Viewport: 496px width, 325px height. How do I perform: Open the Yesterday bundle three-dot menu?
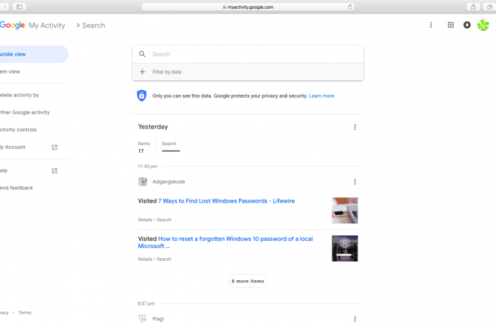(x=355, y=127)
